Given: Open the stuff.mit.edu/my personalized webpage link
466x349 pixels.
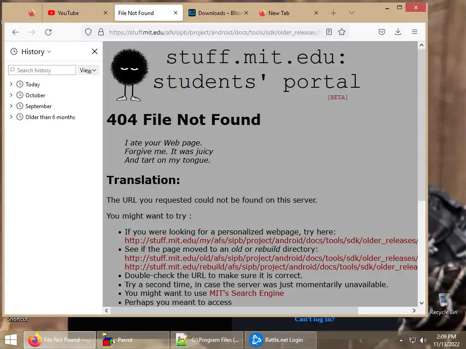Looking at the screenshot, I should (x=271, y=240).
